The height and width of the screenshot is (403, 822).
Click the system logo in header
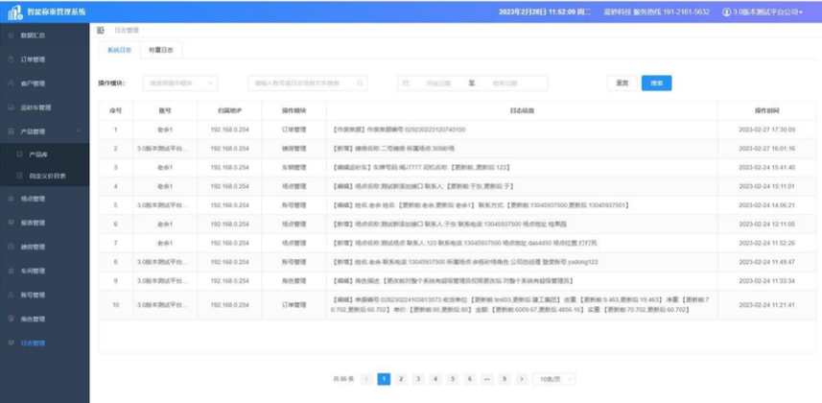click(15, 12)
